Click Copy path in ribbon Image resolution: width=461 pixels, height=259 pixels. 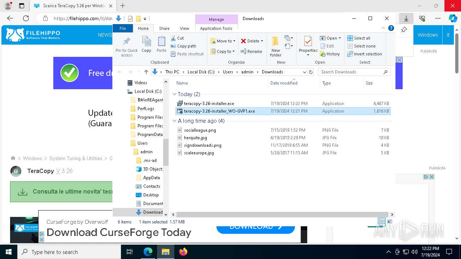point(183,46)
